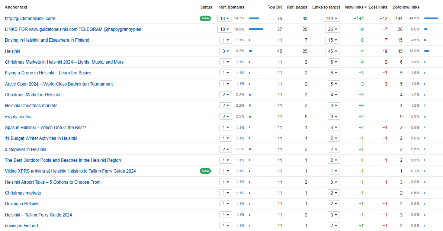Click the Empty anchor entry
The width and height of the screenshot is (443, 231).
(x=18, y=117)
